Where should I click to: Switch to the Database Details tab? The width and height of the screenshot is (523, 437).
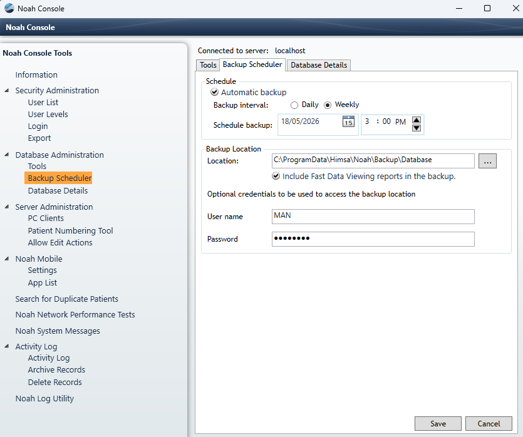pyautogui.click(x=319, y=65)
